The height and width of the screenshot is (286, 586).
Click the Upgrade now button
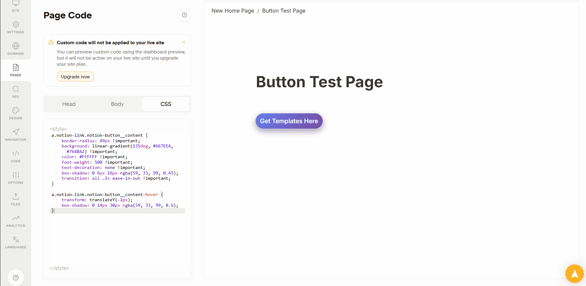pyautogui.click(x=75, y=76)
